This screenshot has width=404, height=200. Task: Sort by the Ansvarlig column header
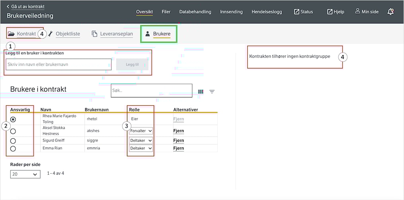(x=20, y=109)
